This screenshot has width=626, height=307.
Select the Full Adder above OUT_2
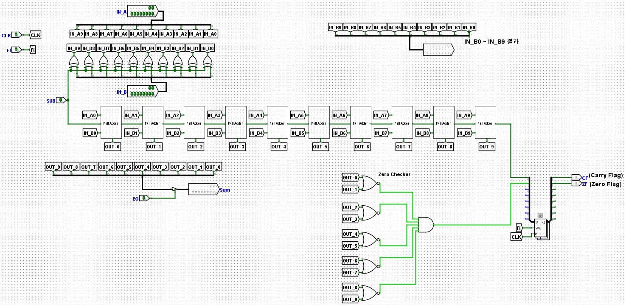tap(194, 123)
